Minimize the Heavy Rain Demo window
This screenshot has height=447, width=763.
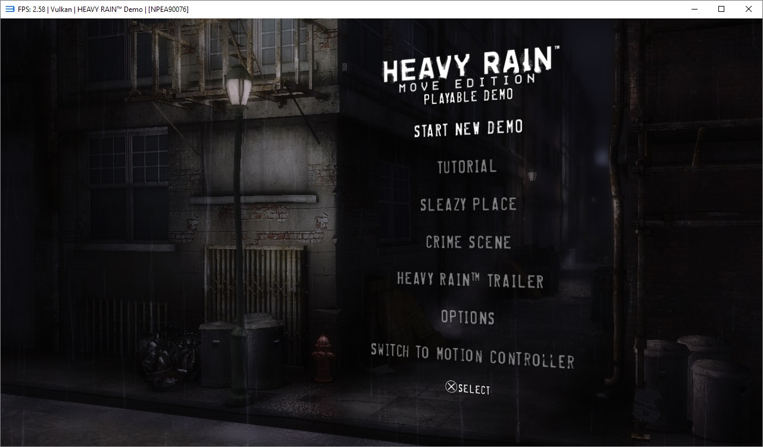(x=694, y=9)
